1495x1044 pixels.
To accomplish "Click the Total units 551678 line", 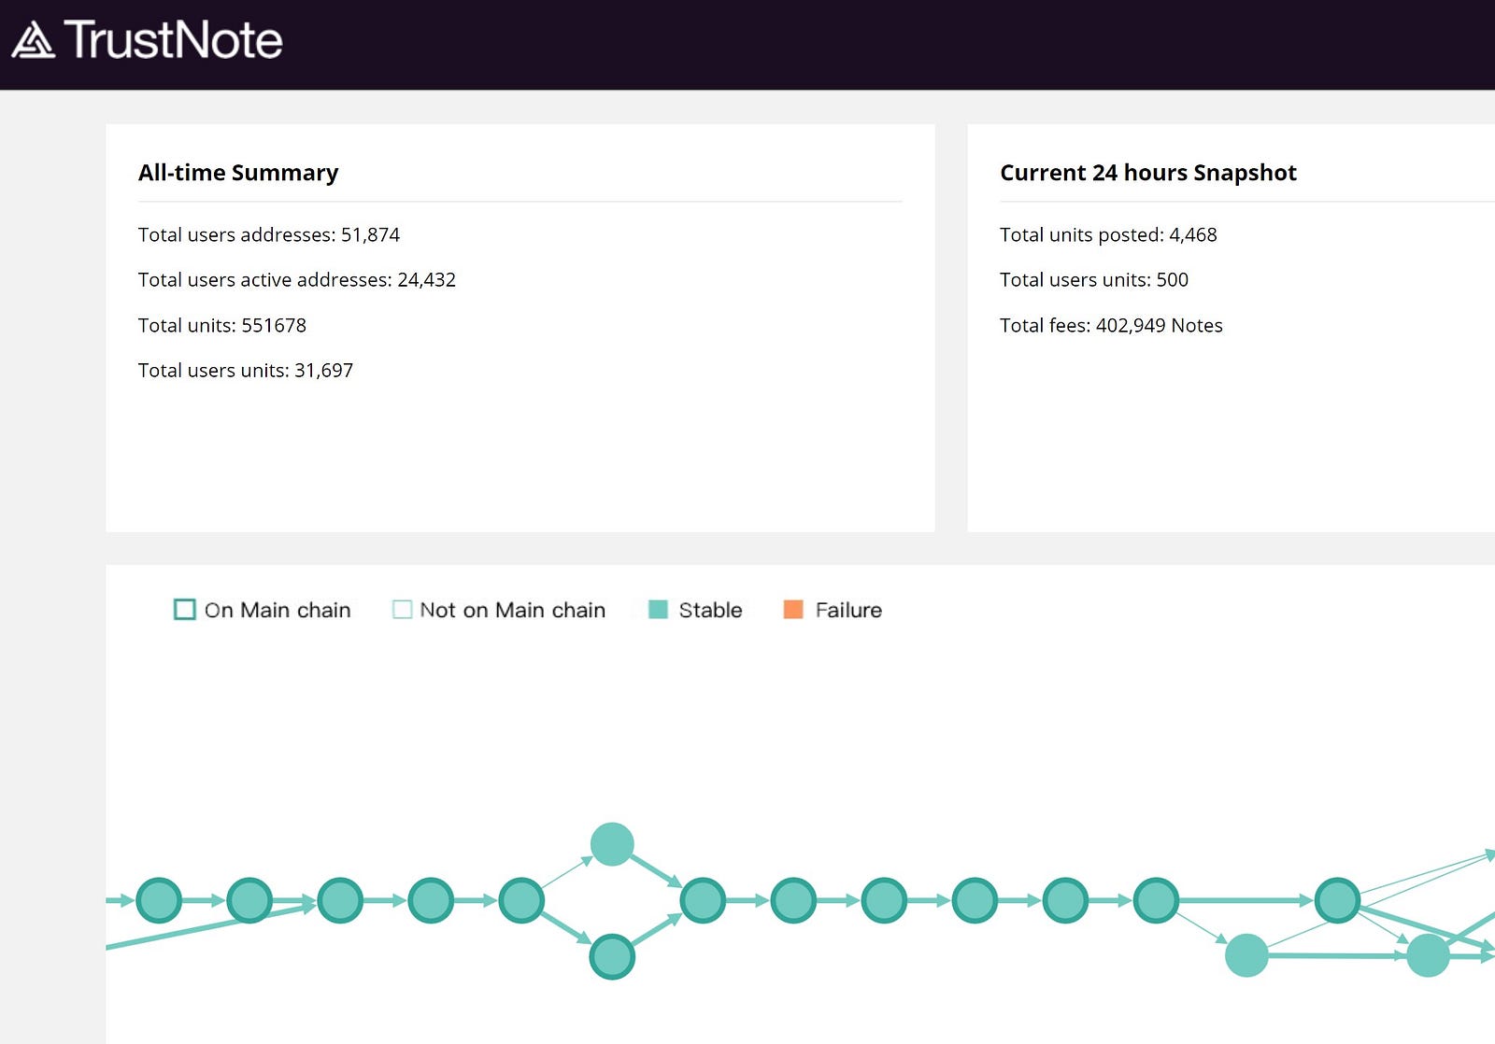I will point(222,325).
